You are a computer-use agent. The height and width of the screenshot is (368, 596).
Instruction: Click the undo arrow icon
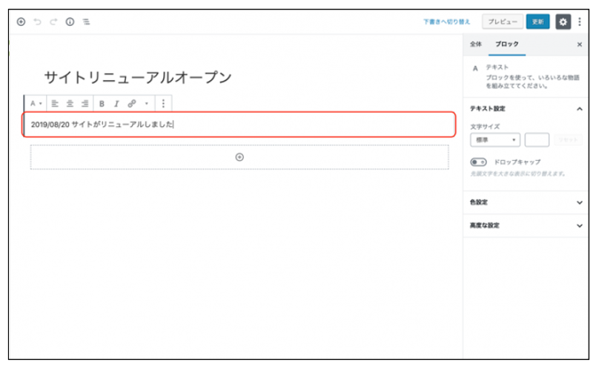point(37,22)
